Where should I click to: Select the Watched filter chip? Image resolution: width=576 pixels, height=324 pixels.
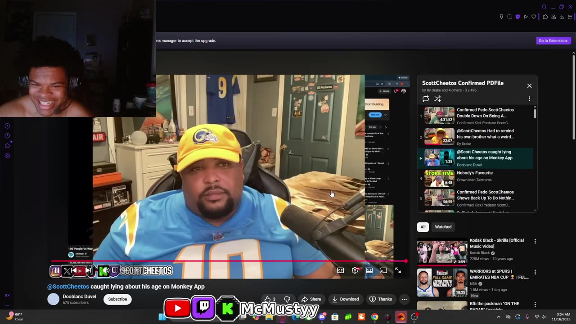coord(443,227)
